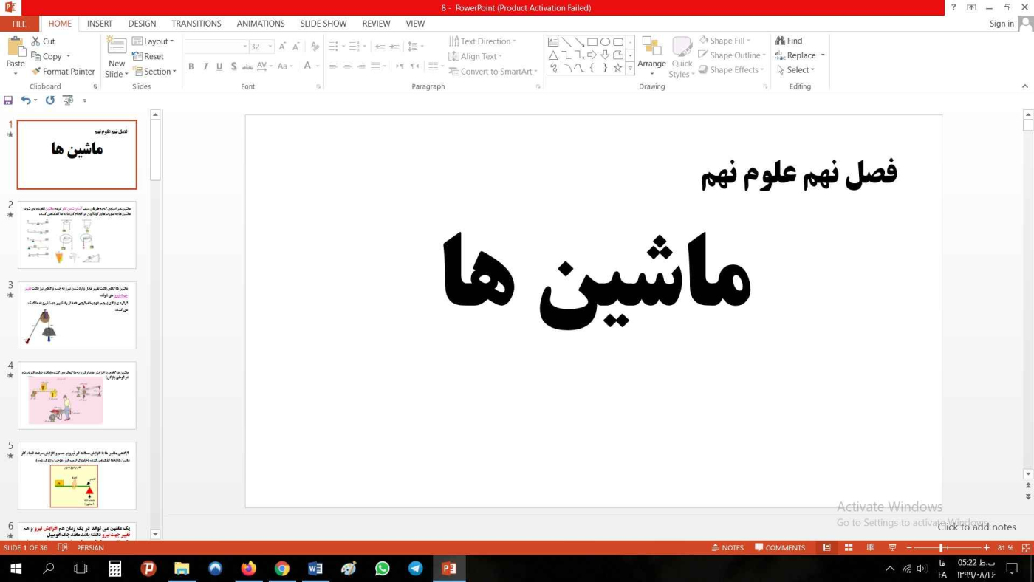The height and width of the screenshot is (582, 1034).
Task: Toggle Bold text formatting
Action: pos(191,66)
